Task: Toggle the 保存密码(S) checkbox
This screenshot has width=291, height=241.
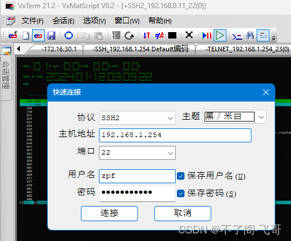Action: click(x=181, y=194)
